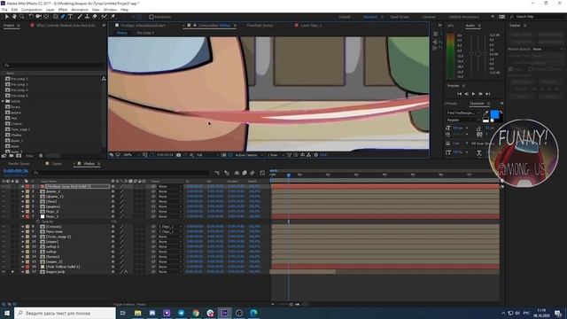Switch to the Info panel tab

click(451, 26)
